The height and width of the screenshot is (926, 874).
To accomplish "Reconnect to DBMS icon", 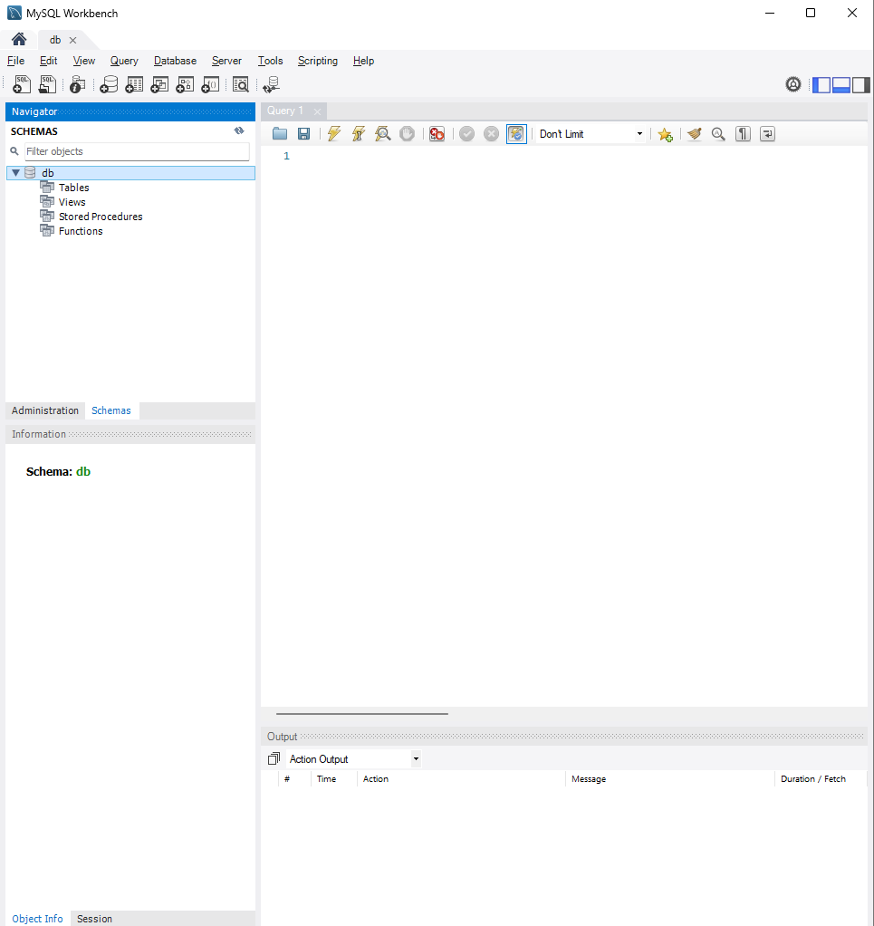I will (271, 84).
